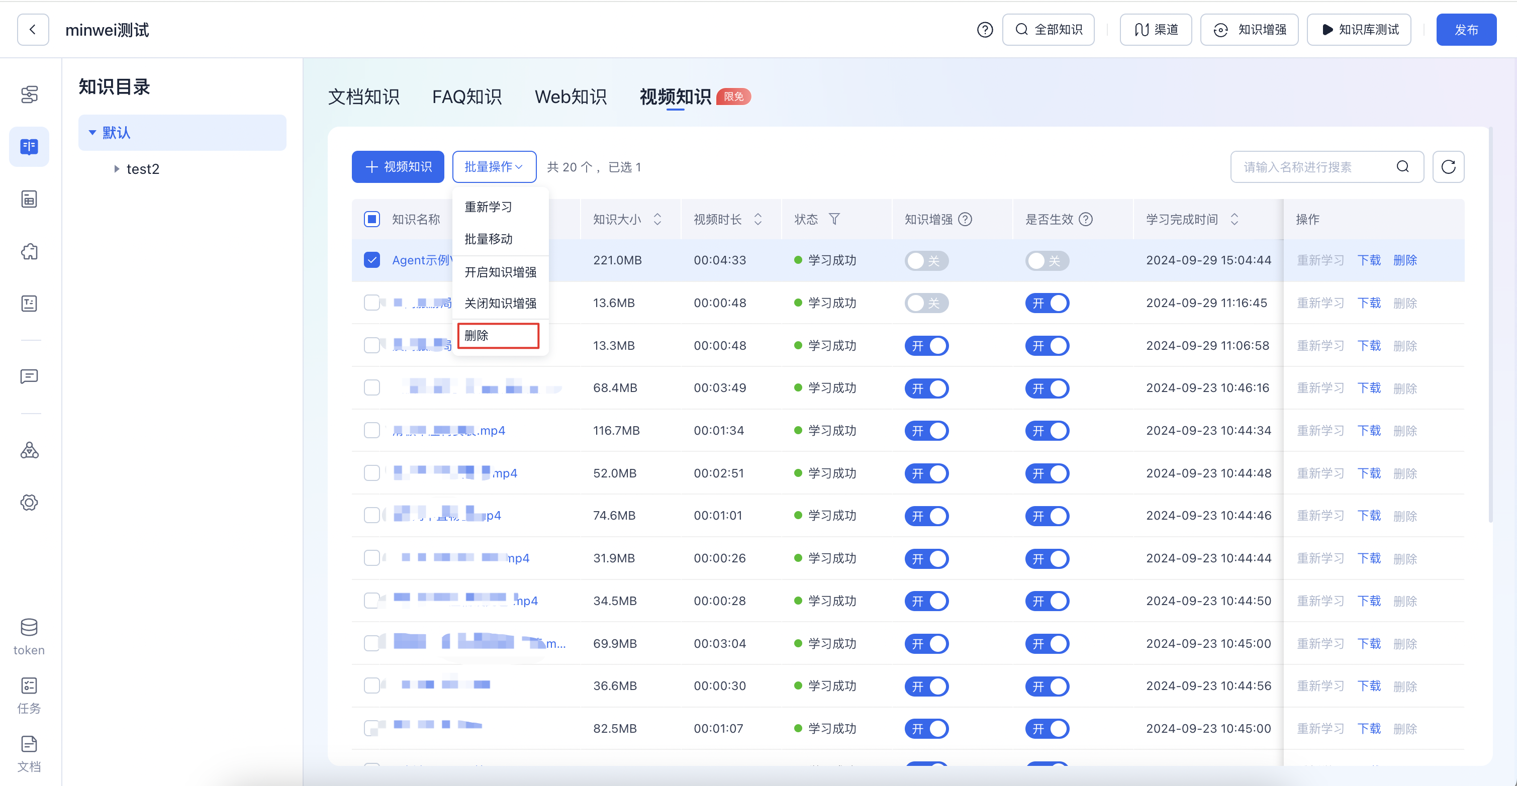Open the chat message icon in sidebar
1517x786 pixels.
[29, 376]
